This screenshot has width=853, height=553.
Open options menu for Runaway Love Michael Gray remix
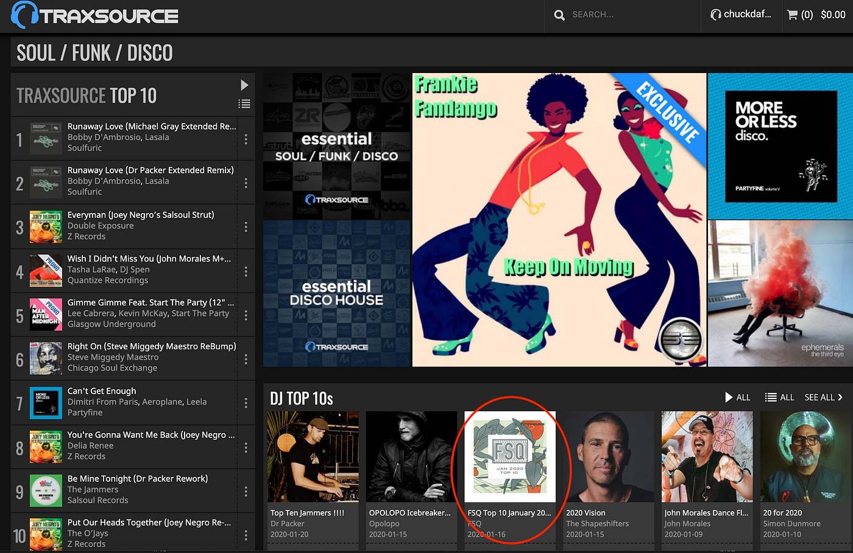click(x=246, y=139)
